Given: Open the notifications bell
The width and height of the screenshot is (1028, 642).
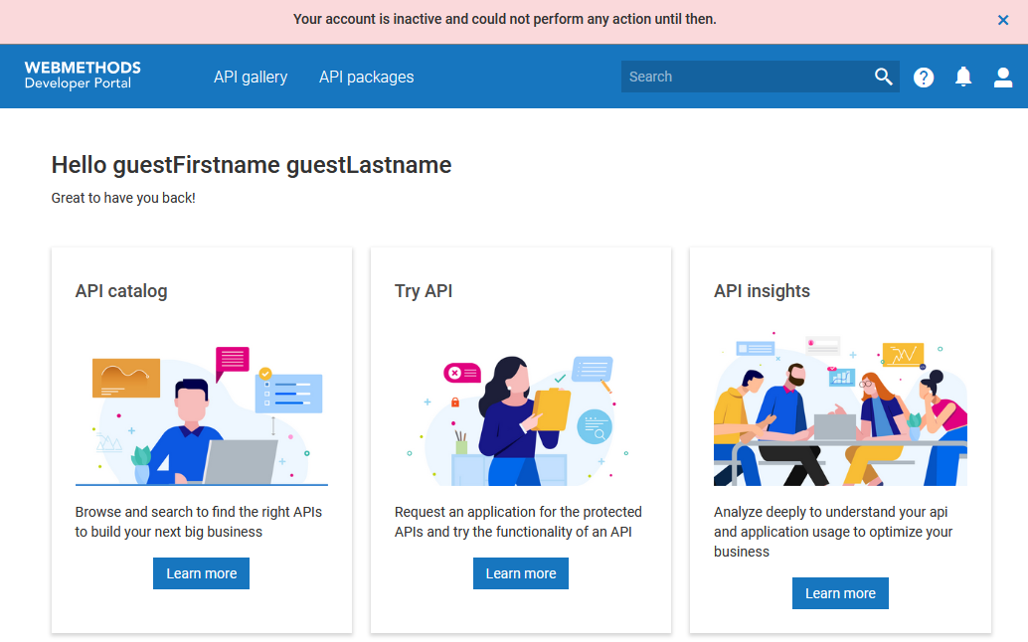Looking at the screenshot, I should 963,77.
